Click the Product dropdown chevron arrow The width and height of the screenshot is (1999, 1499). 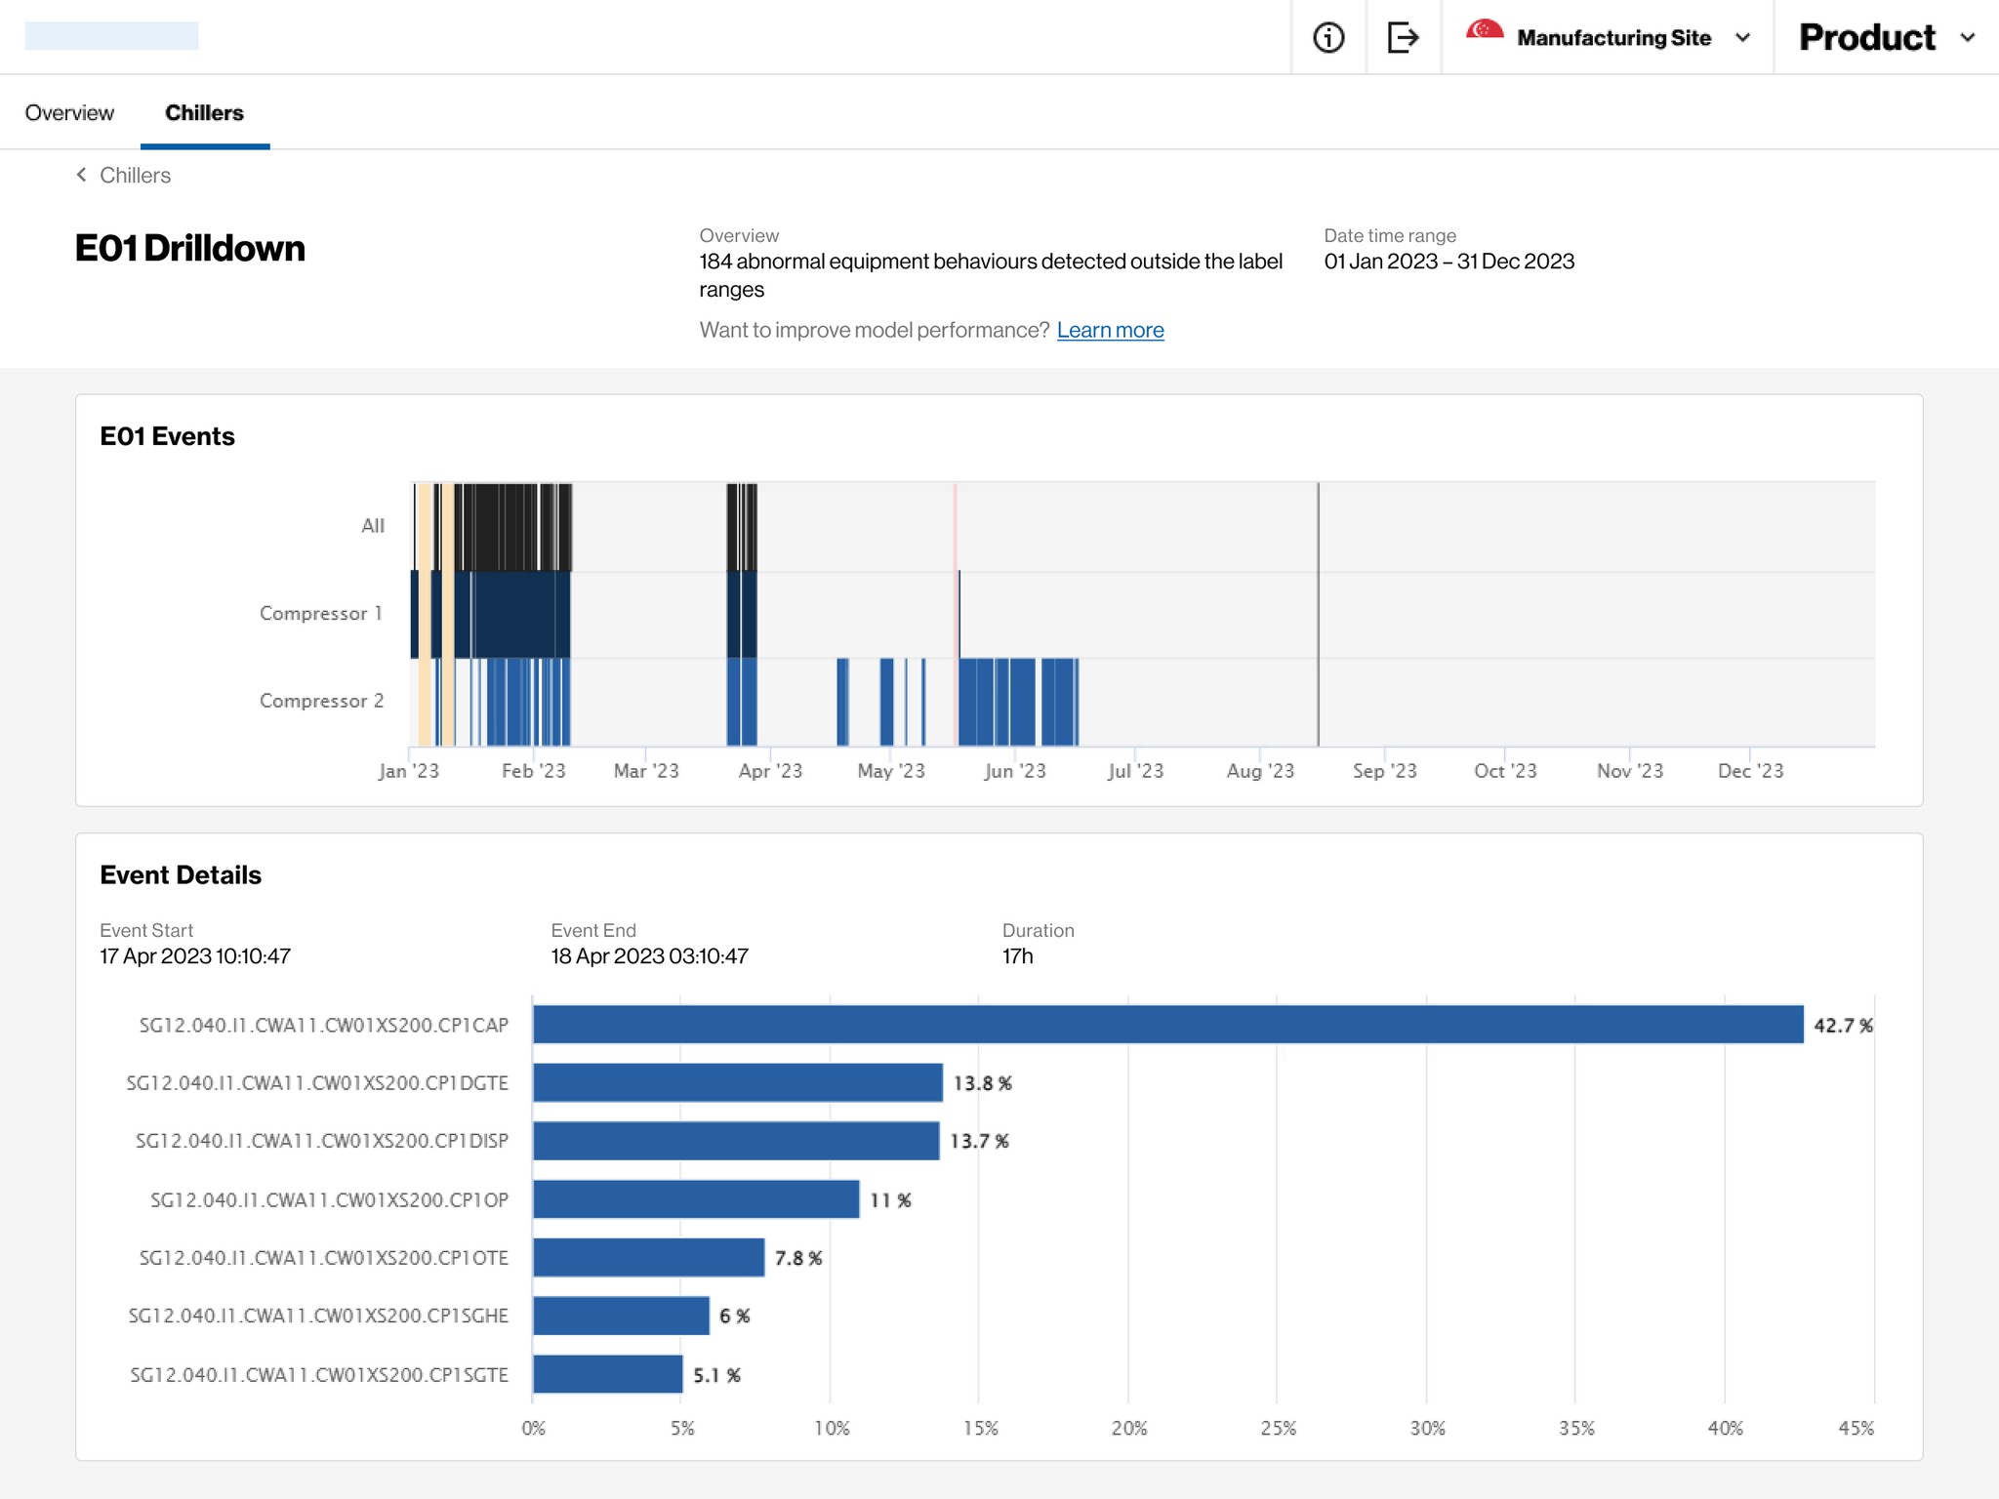pos(1967,37)
